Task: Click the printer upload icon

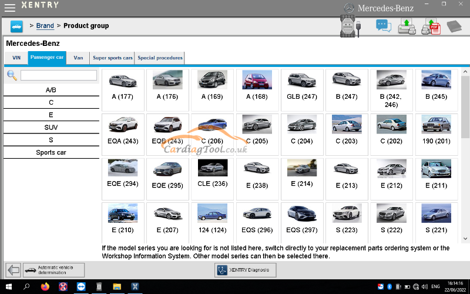Action: click(407, 26)
